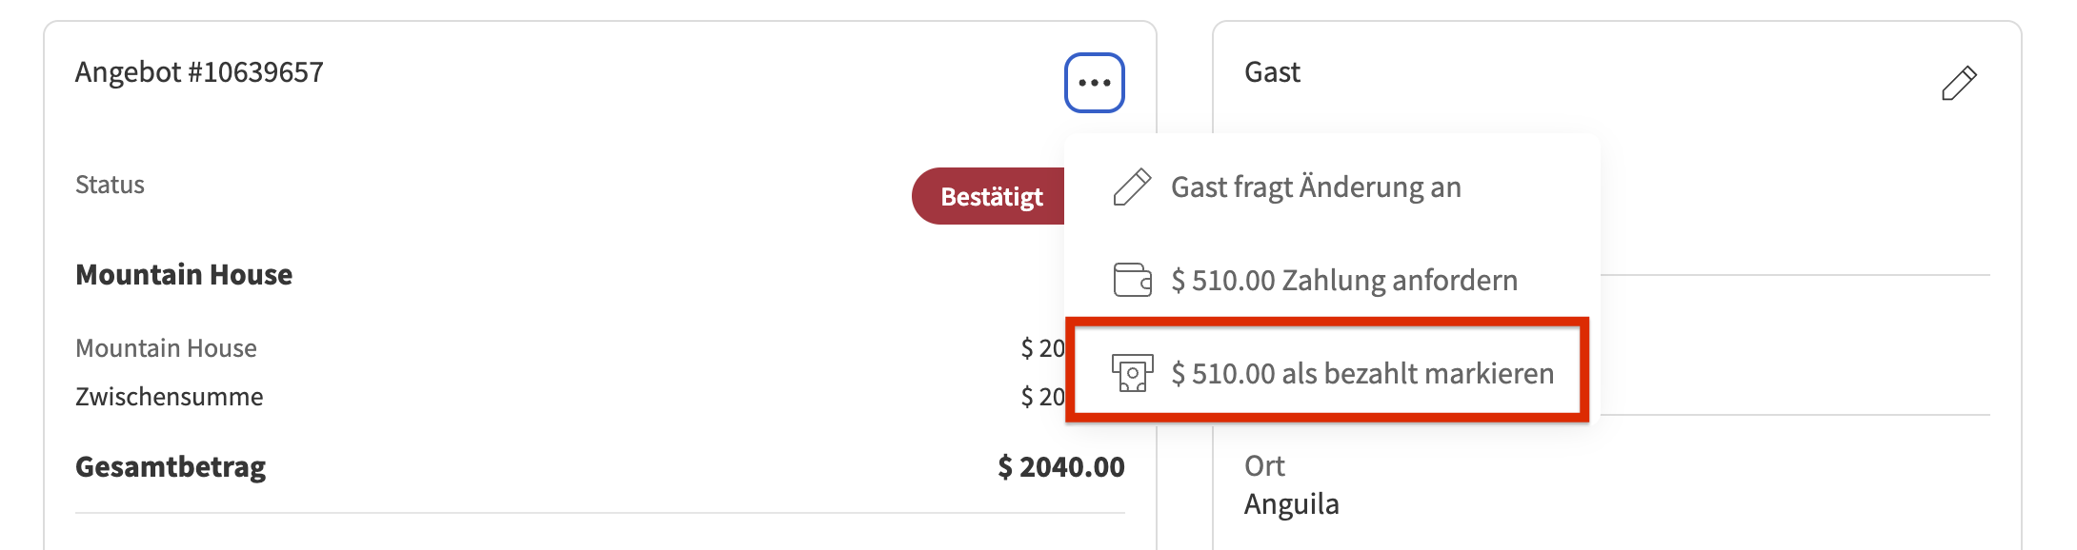This screenshot has width=2077, height=550.
Task: Select 'Gast fragt Änderung an' menu entry
Action: tap(1315, 187)
